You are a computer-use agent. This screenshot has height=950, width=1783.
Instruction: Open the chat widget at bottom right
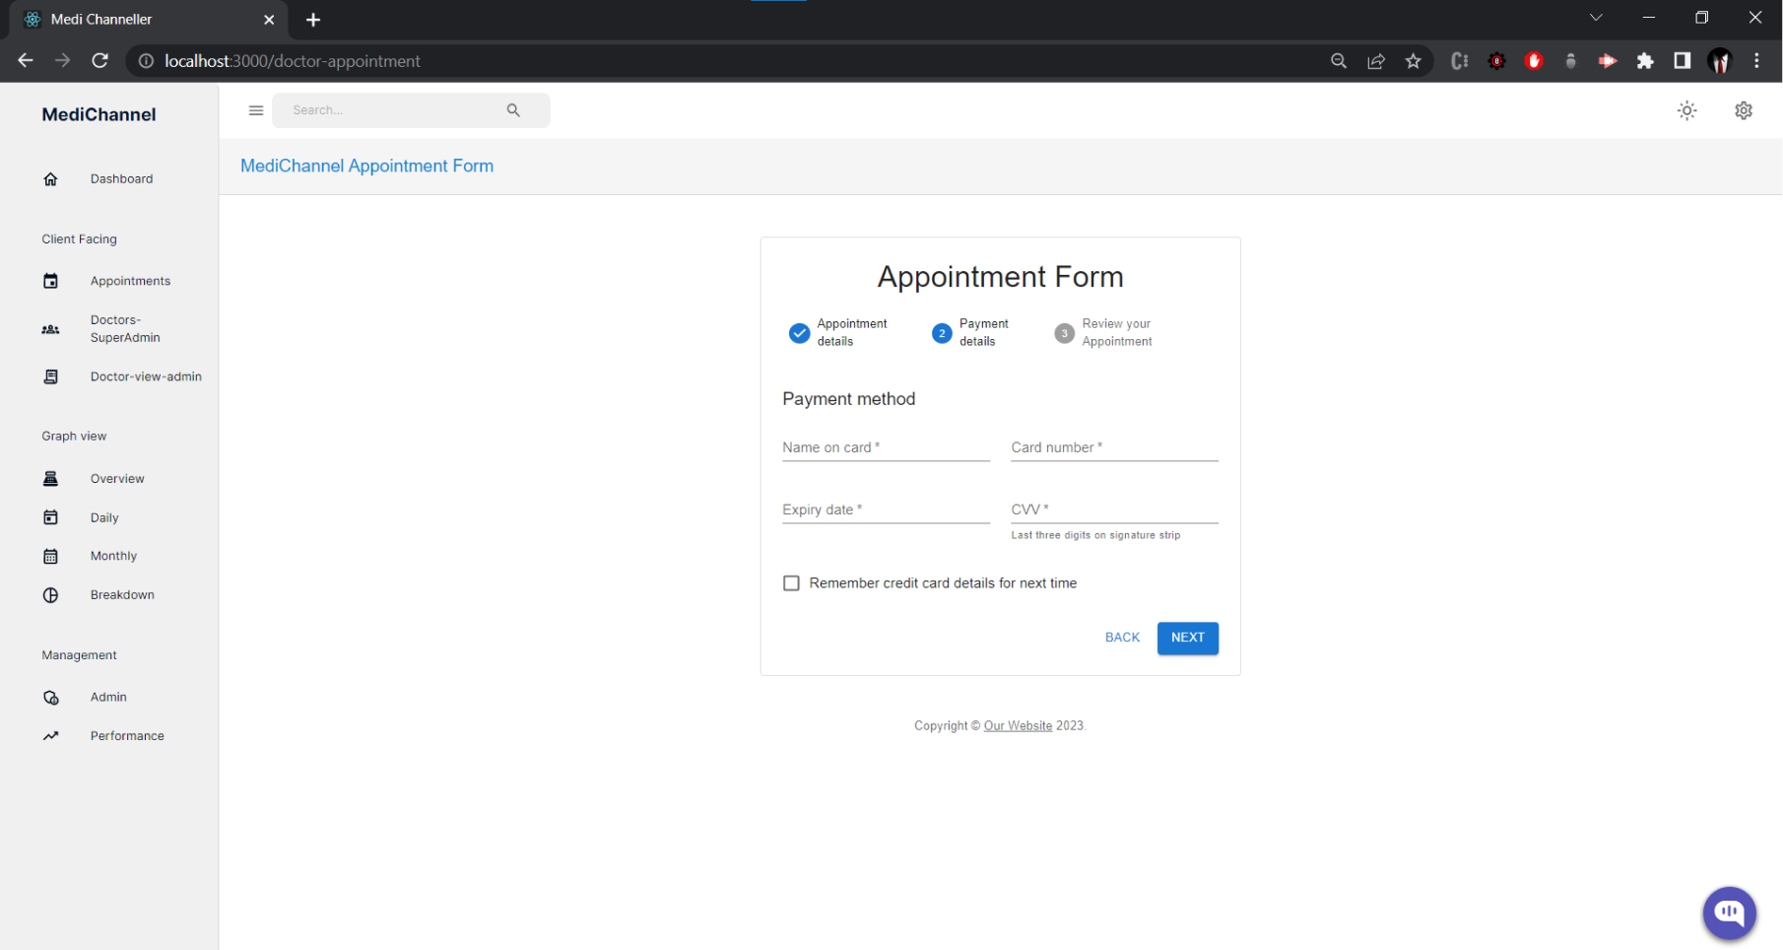[x=1729, y=914]
